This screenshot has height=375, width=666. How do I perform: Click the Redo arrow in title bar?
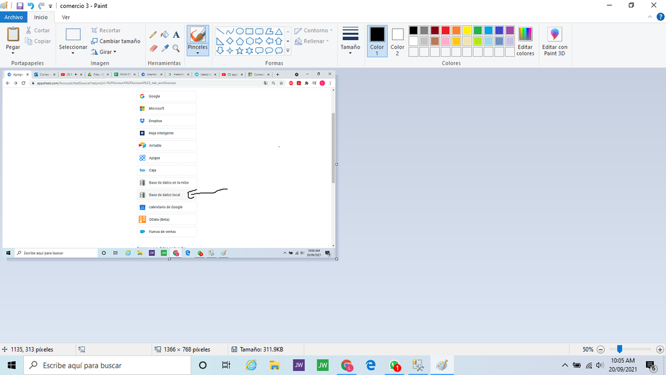click(41, 6)
